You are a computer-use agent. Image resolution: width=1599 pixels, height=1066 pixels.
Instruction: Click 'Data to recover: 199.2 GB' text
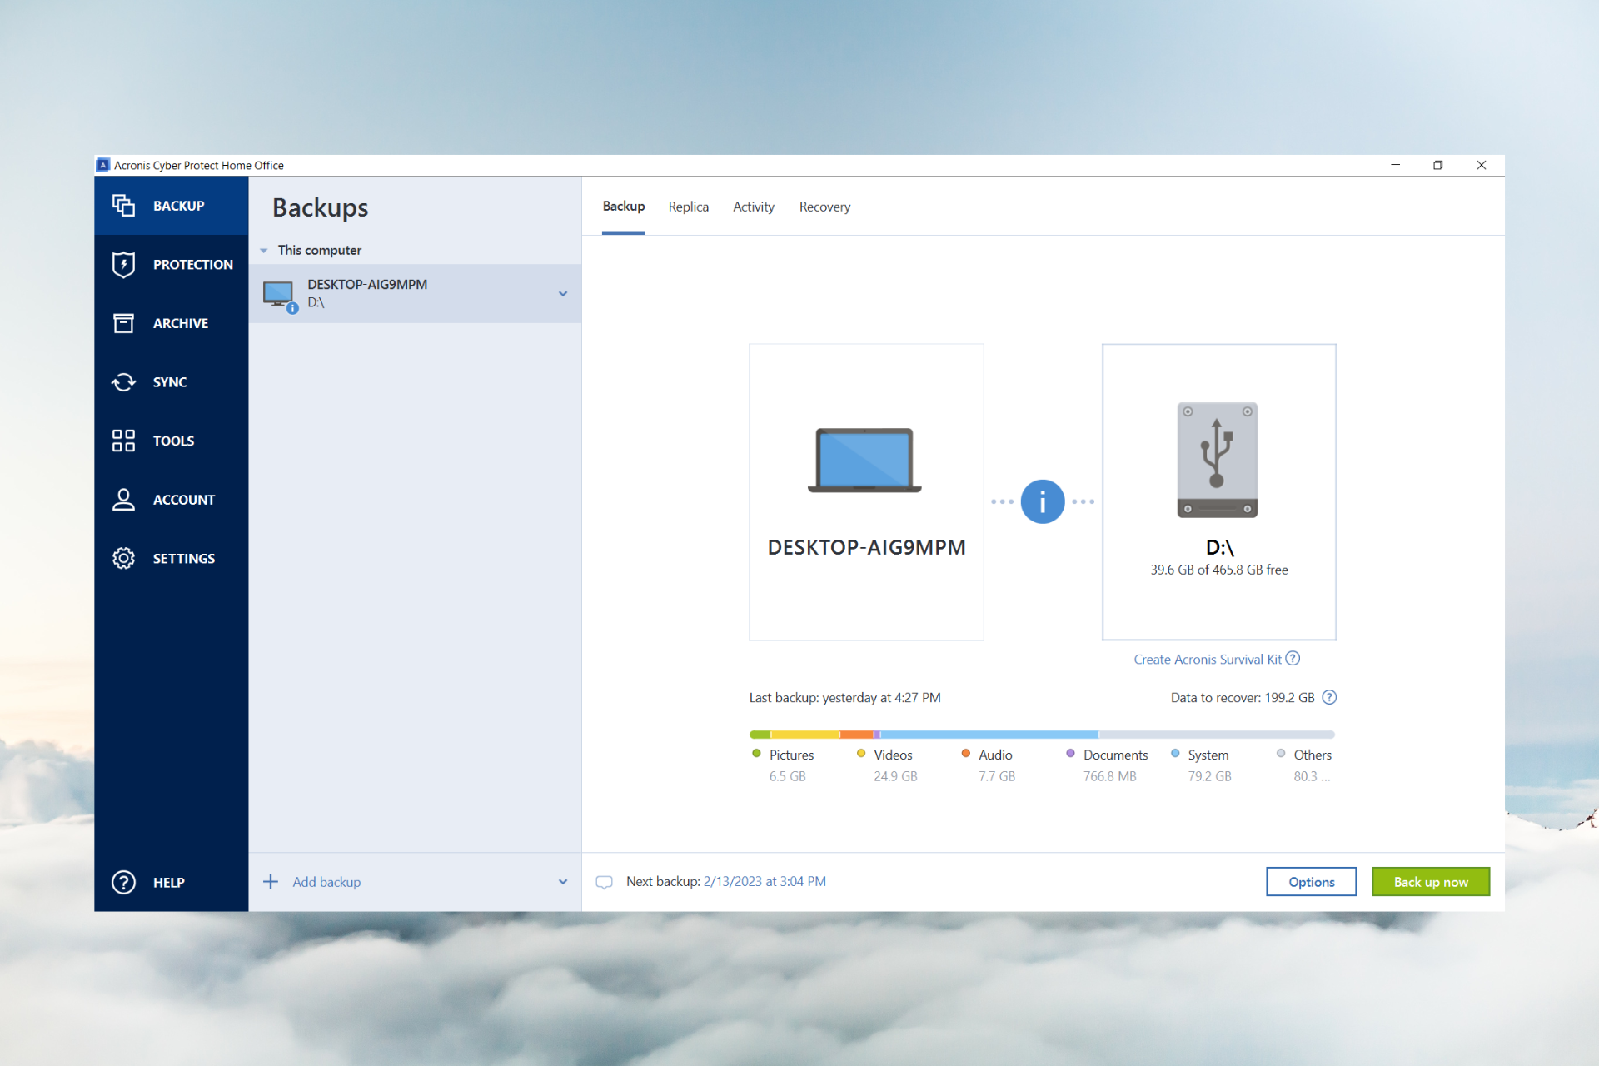click(1243, 698)
